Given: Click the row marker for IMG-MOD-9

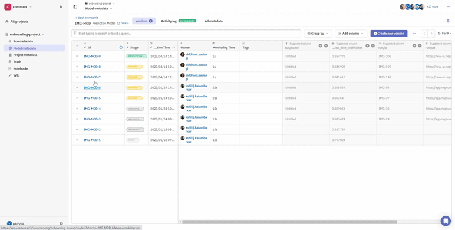Looking at the screenshot, I should point(77,57).
